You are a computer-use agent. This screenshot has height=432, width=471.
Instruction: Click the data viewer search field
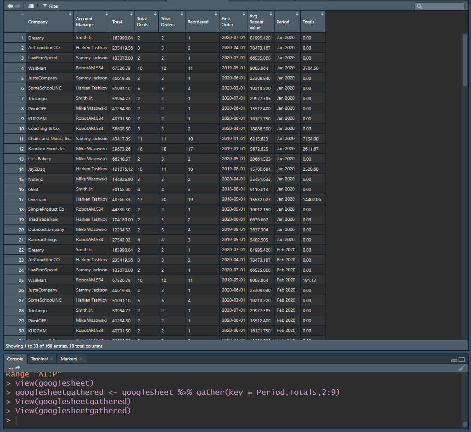tap(442, 6)
